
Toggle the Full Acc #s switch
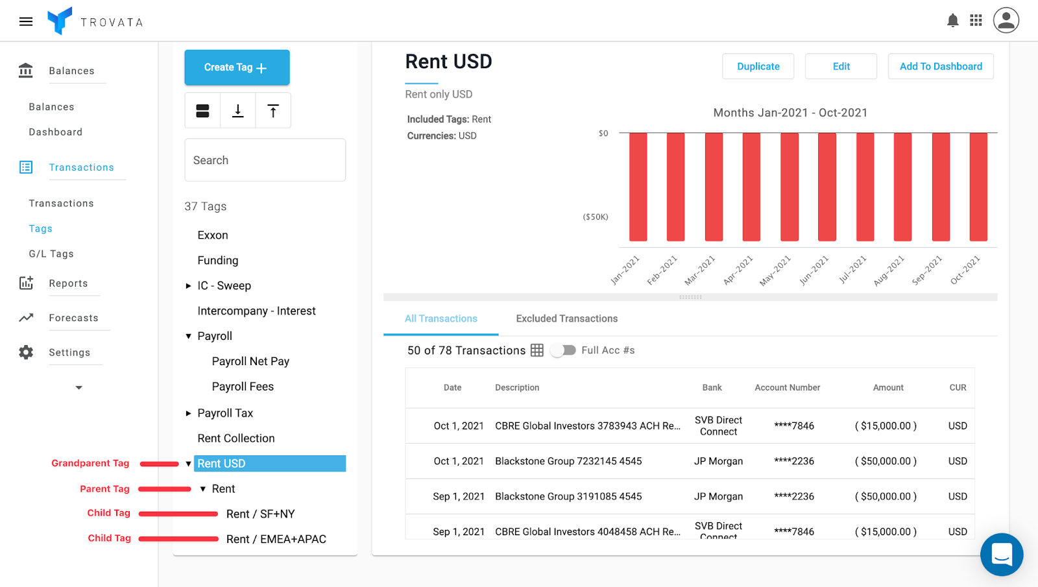click(562, 350)
